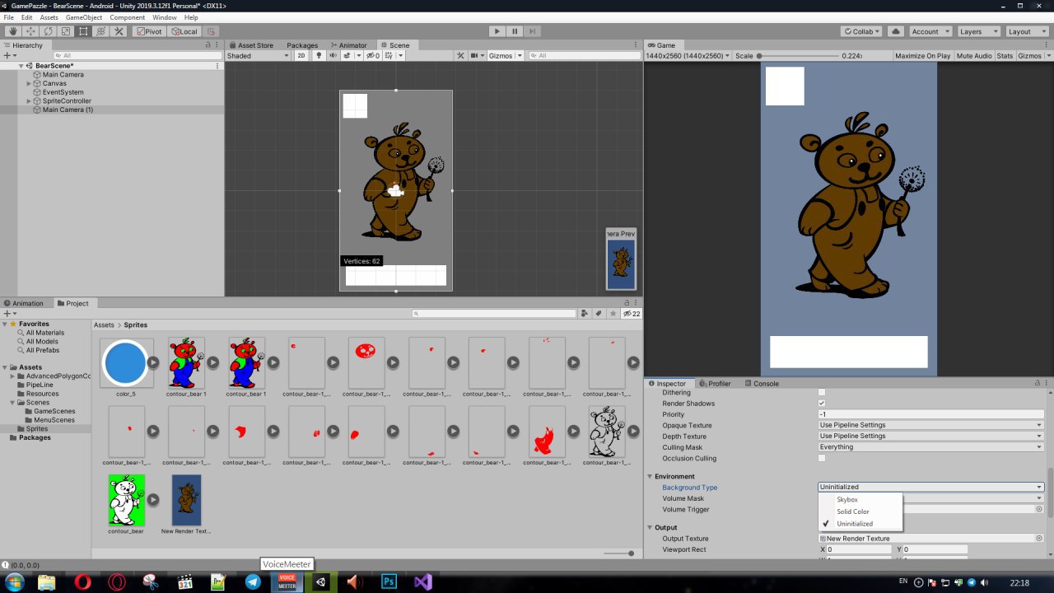Viewport: 1054px width, 593px height.
Task: Toggle Scene grid icon
Action: pyautogui.click(x=389, y=56)
